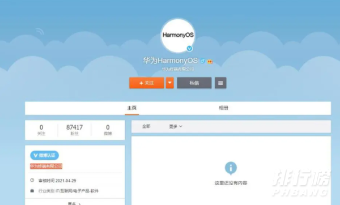Viewport: 340px width, 205px height.
Task: Click the 行业类别 IT/互联网/电子产品-软件 text
Action: tap(69, 191)
